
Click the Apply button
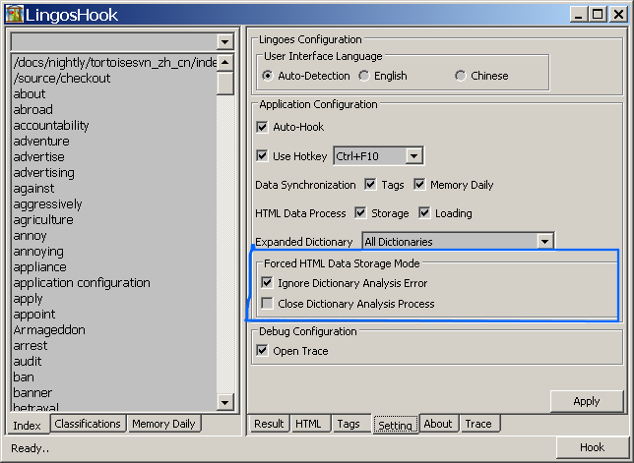pos(587,401)
